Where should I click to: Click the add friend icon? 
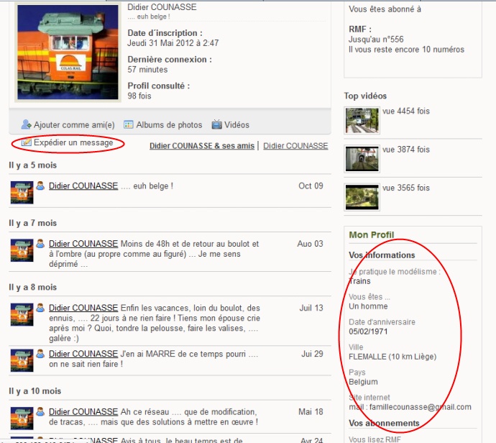tap(27, 124)
